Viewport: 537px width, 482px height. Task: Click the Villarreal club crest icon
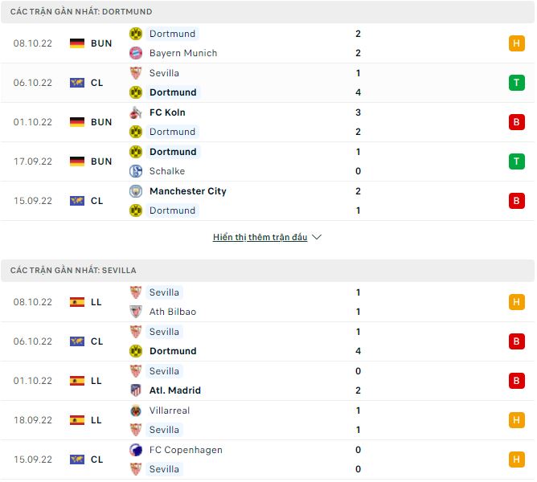[x=135, y=411]
